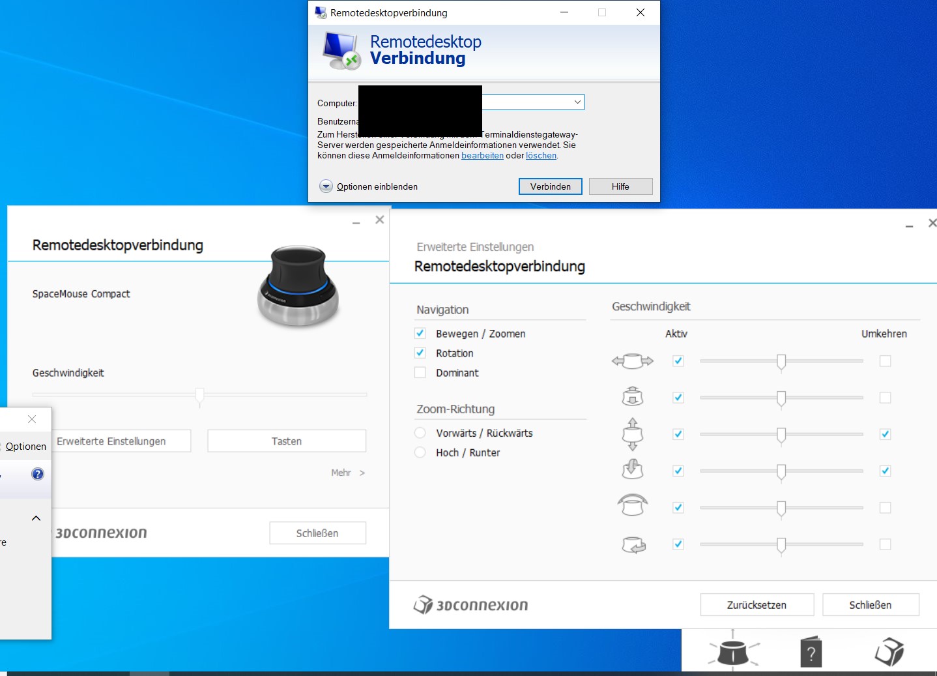The image size is (937, 676).
Task: Toggle Aktiv checkbox for zoom axis
Action: tap(678, 397)
